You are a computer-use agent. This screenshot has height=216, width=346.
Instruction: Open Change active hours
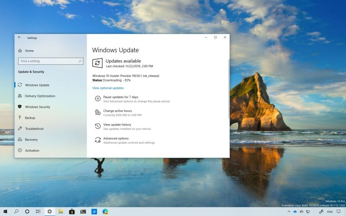(118, 113)
